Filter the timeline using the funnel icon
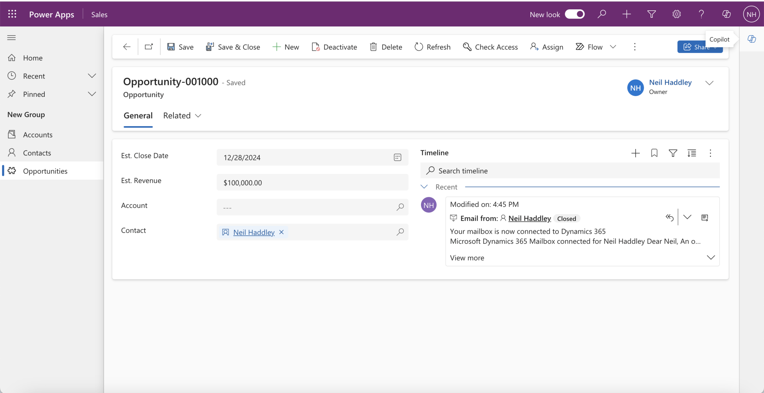764x393 pixels. click(x=673, y=153)
